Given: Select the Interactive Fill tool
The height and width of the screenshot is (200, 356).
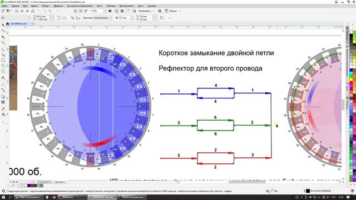Looking at the screenshot, I should [3, 114].
